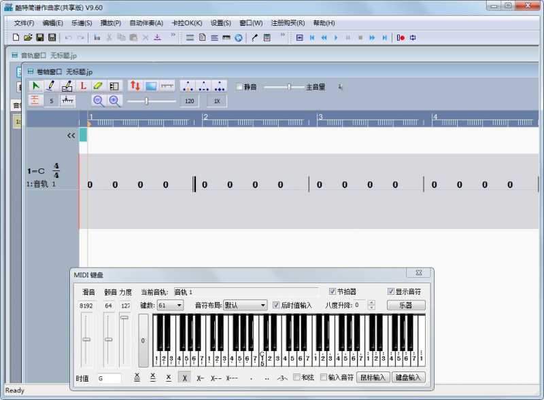Open the 自动伴奏(A) menu
Image resolution: width=544 pixels, height=400 pixels.
coord(146,22)
